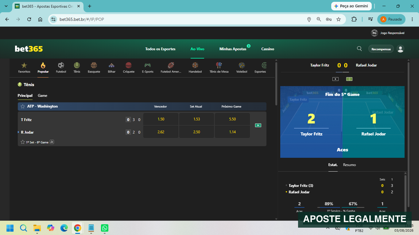Open the E-Sports category

pos(148,68)
